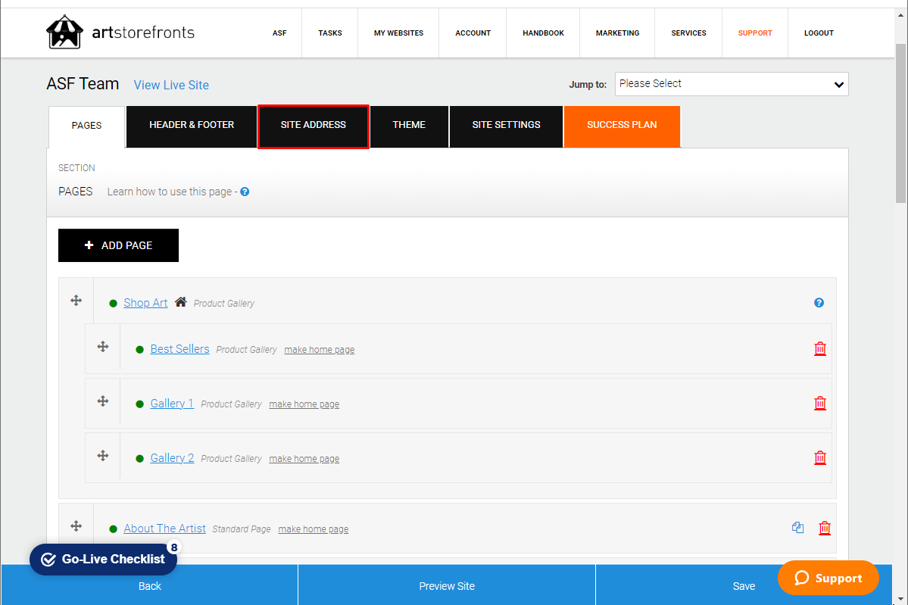Open the Jump to Please Select dropdown
This screenshot has height=605, width=908.
tap(732, 84)
